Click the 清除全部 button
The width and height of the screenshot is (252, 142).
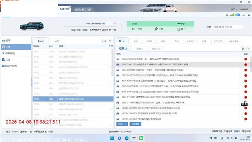[135, 124]
